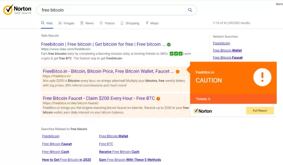Open Receive Free Bitcoin Cash link
The width and height of the screenshot is (283, 165).
(x=119, y=152)
